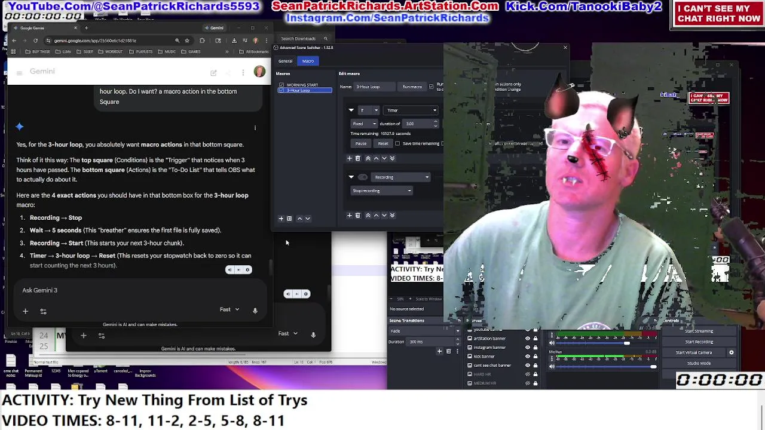Click Start Virtual Camera button

pos(694,352)
